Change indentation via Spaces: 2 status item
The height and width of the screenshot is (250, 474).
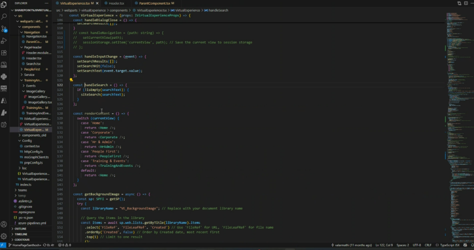[403, 245]
